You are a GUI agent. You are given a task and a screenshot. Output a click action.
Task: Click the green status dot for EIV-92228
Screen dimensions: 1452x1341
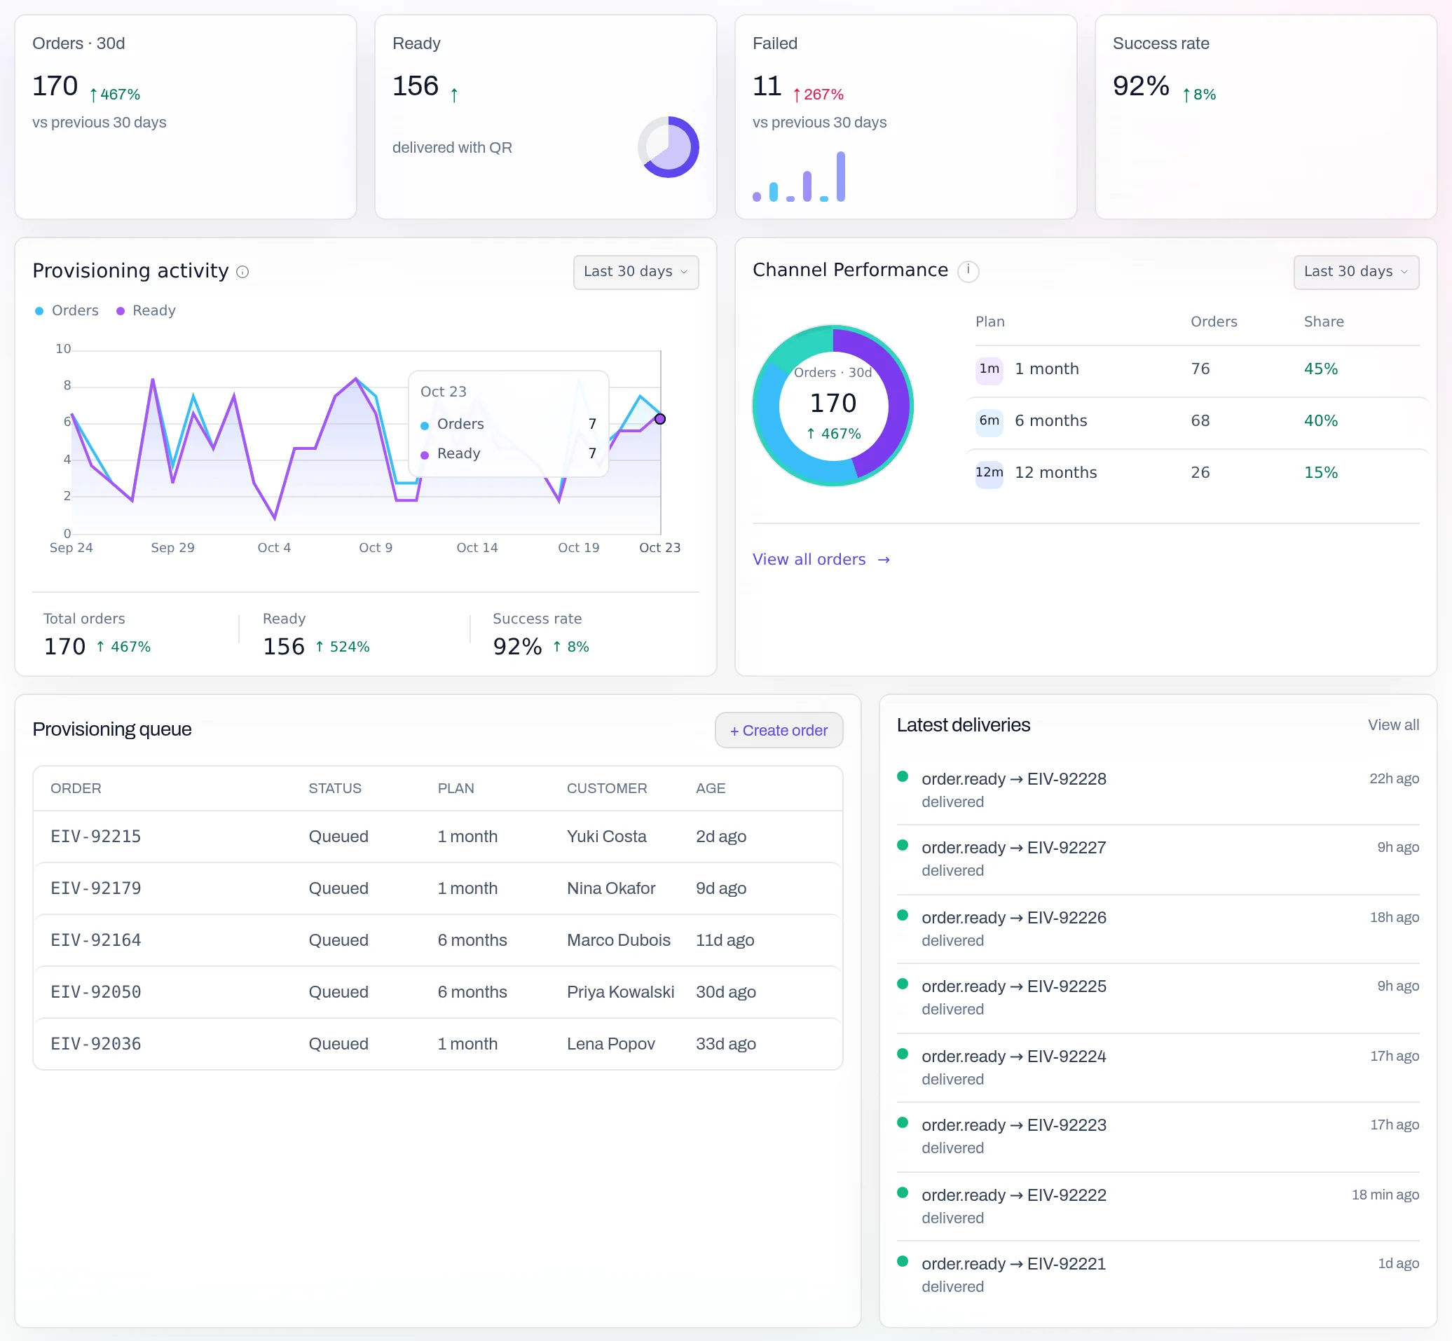902,776
